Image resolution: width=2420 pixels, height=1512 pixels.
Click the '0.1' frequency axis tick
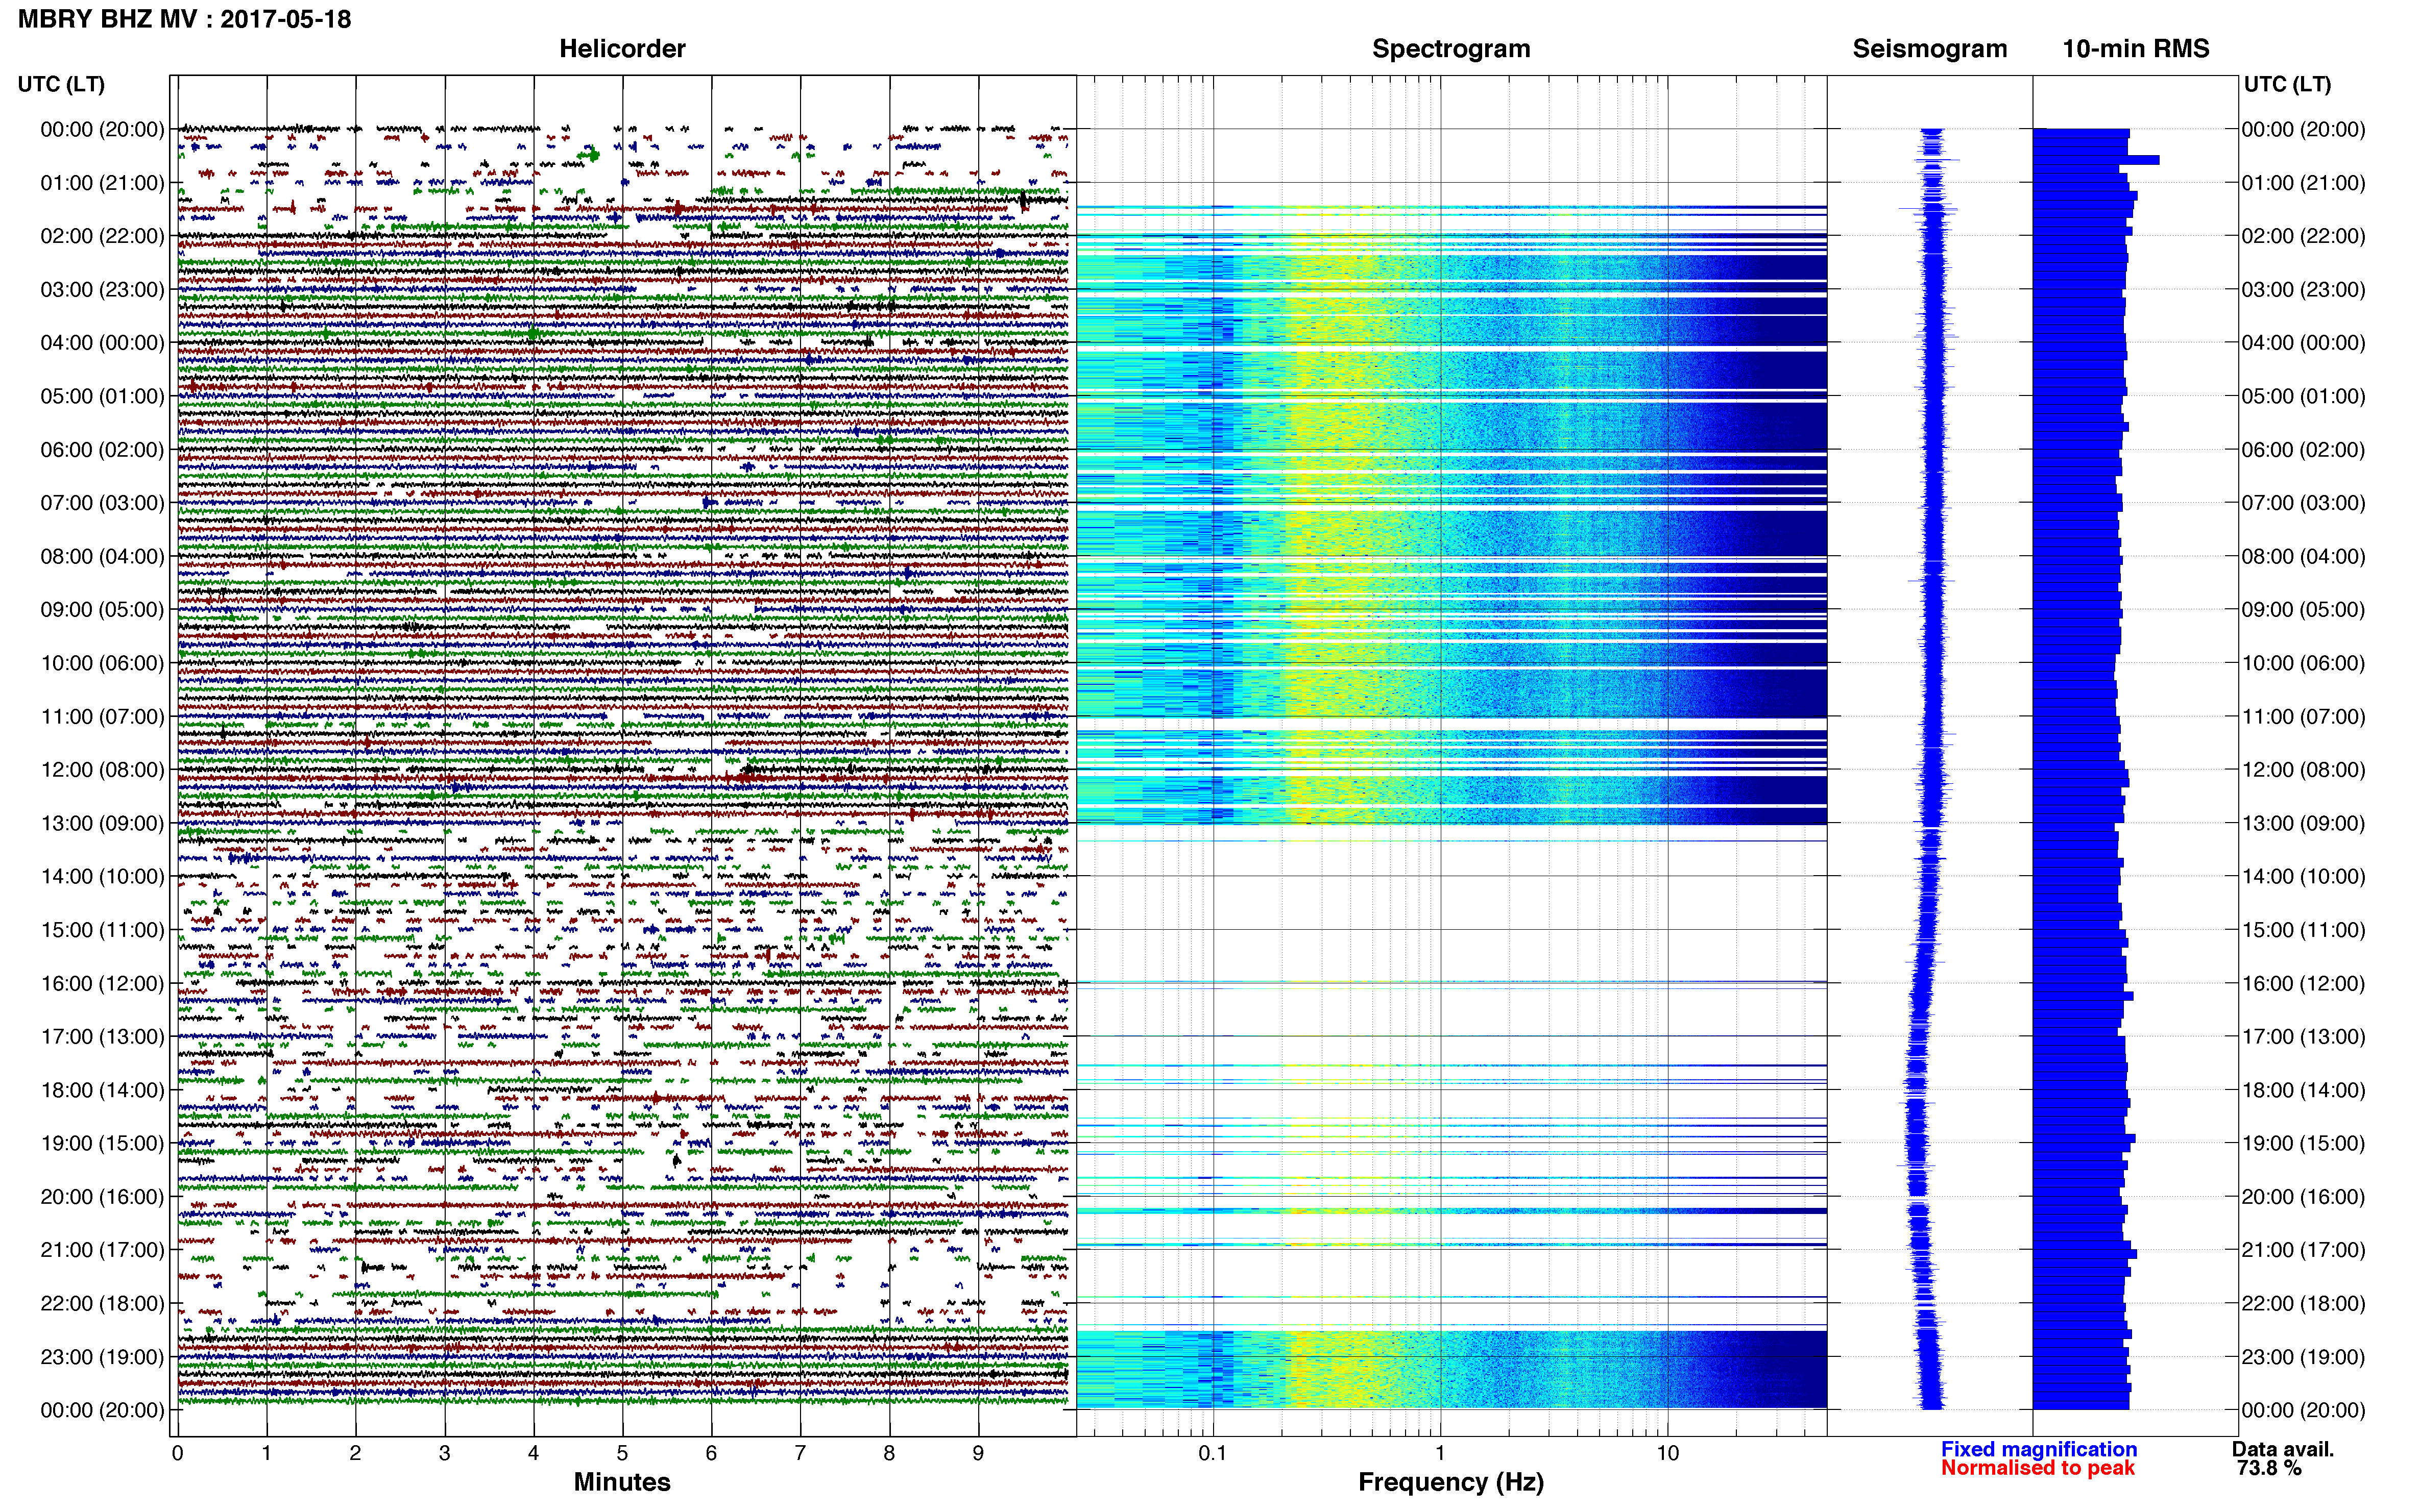click(x=1213, y=1454)
